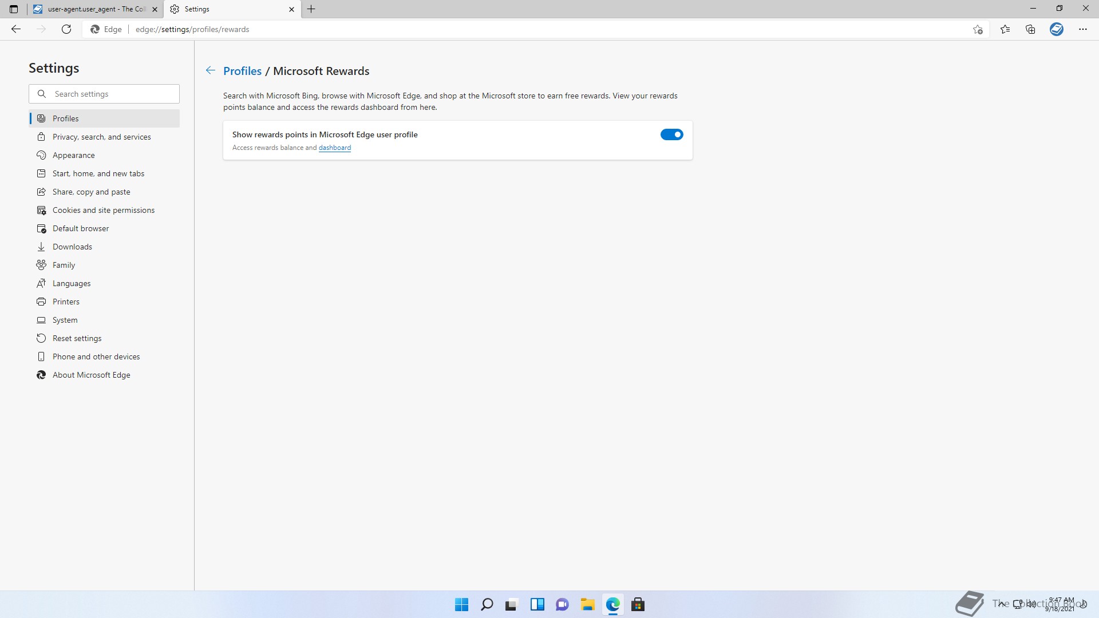Close the user-agent.user_agent tab
Screen dimensions: 1099x618
[x=155, y=9]
